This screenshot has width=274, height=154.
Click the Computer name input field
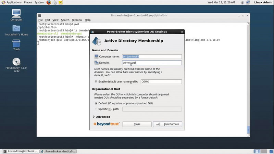pos(152,56)
